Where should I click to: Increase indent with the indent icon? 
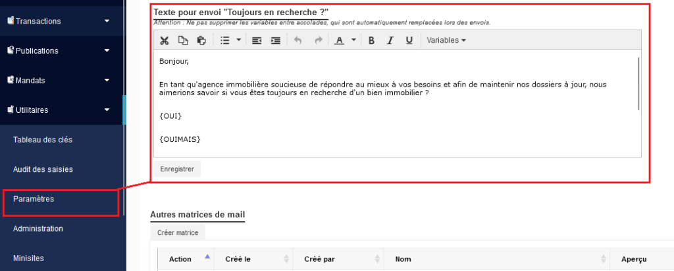(275, 41)
